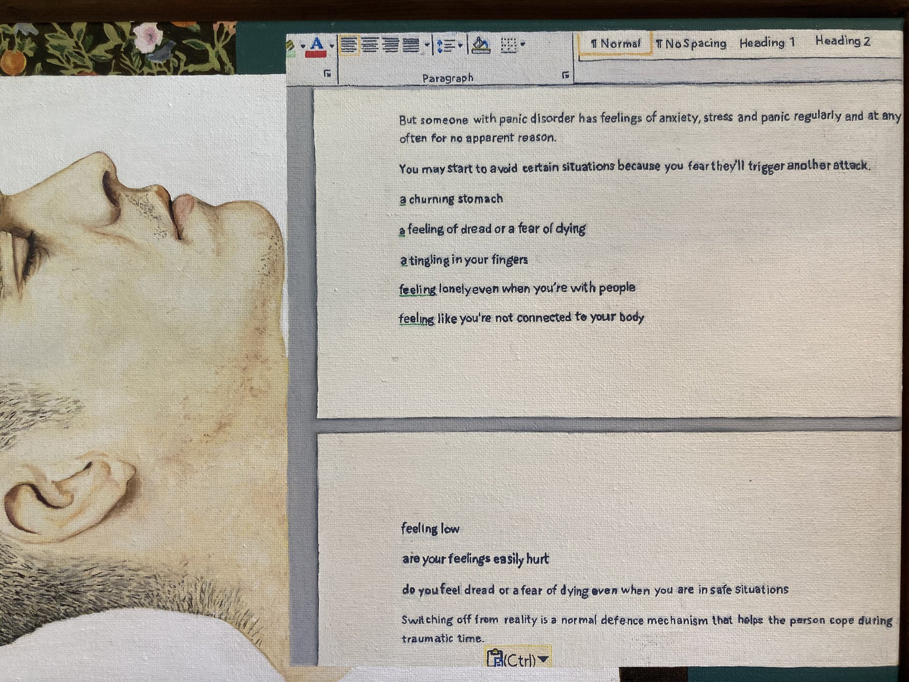Click the Font Color letter A icon
The image size is (909, 682).
(x=316, y=44)
